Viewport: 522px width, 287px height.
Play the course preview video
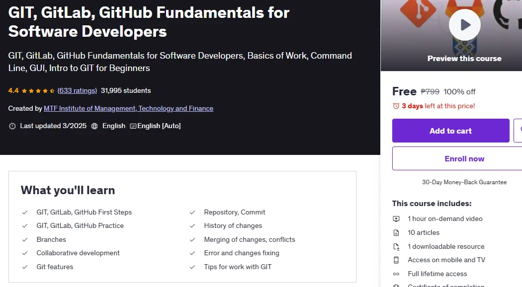(x=465, y=25)
